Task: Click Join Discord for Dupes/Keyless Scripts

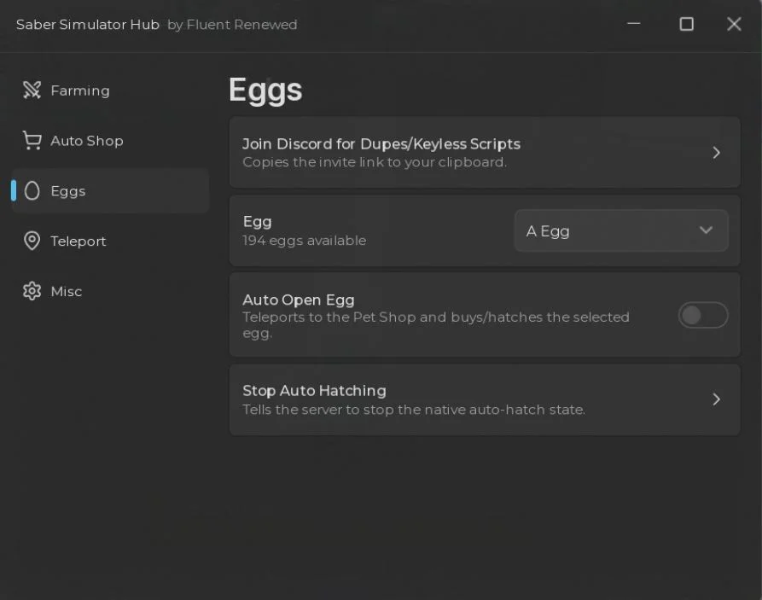Action: [x=485, y=152]
